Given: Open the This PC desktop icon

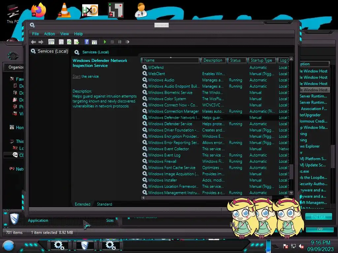Looking at the screenshot, I should [13, 14].
